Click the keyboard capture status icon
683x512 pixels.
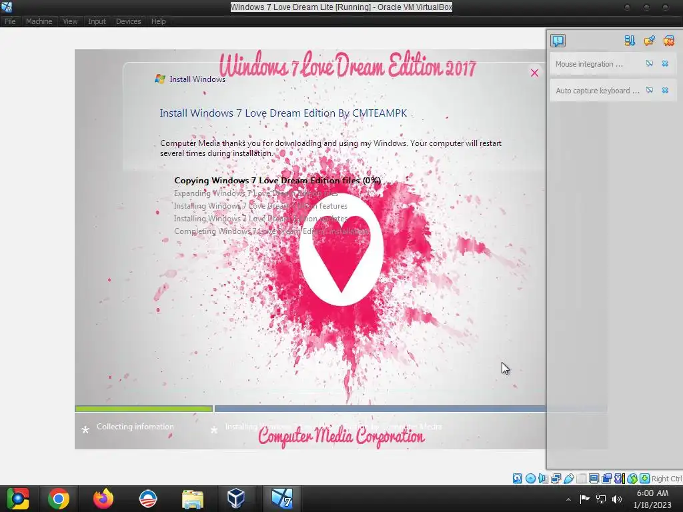pyautogui.click(x=645, y=479)
